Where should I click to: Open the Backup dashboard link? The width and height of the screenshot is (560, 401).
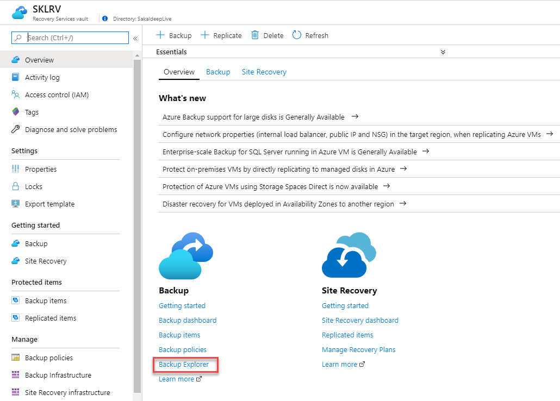188,320
